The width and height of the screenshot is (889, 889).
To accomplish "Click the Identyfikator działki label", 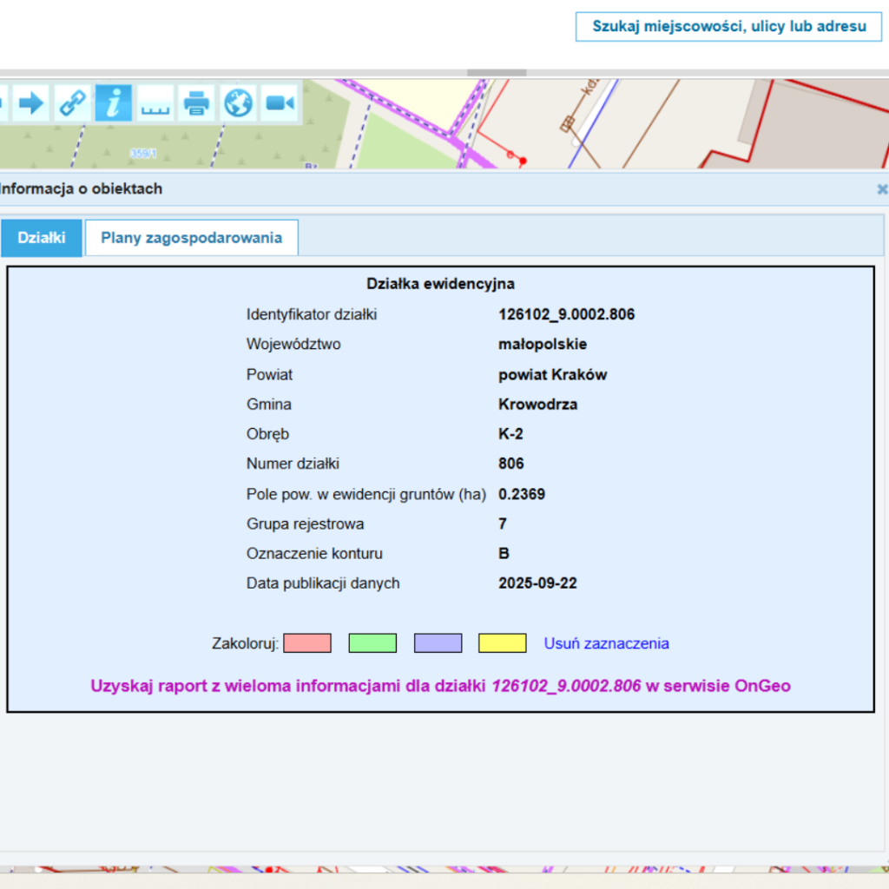I will point(312,314).
